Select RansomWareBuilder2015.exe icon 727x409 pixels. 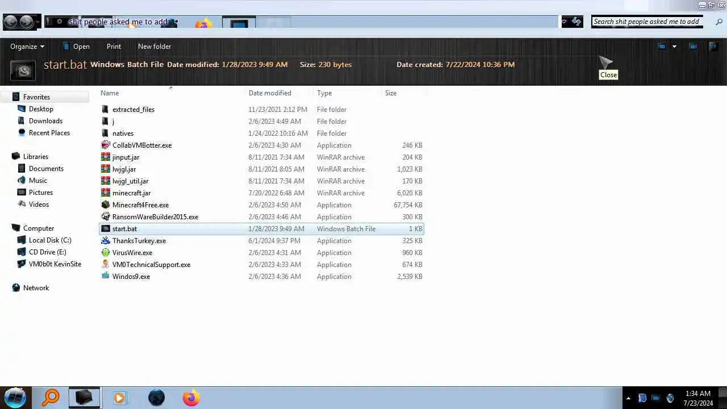click(x=105, y=217)
